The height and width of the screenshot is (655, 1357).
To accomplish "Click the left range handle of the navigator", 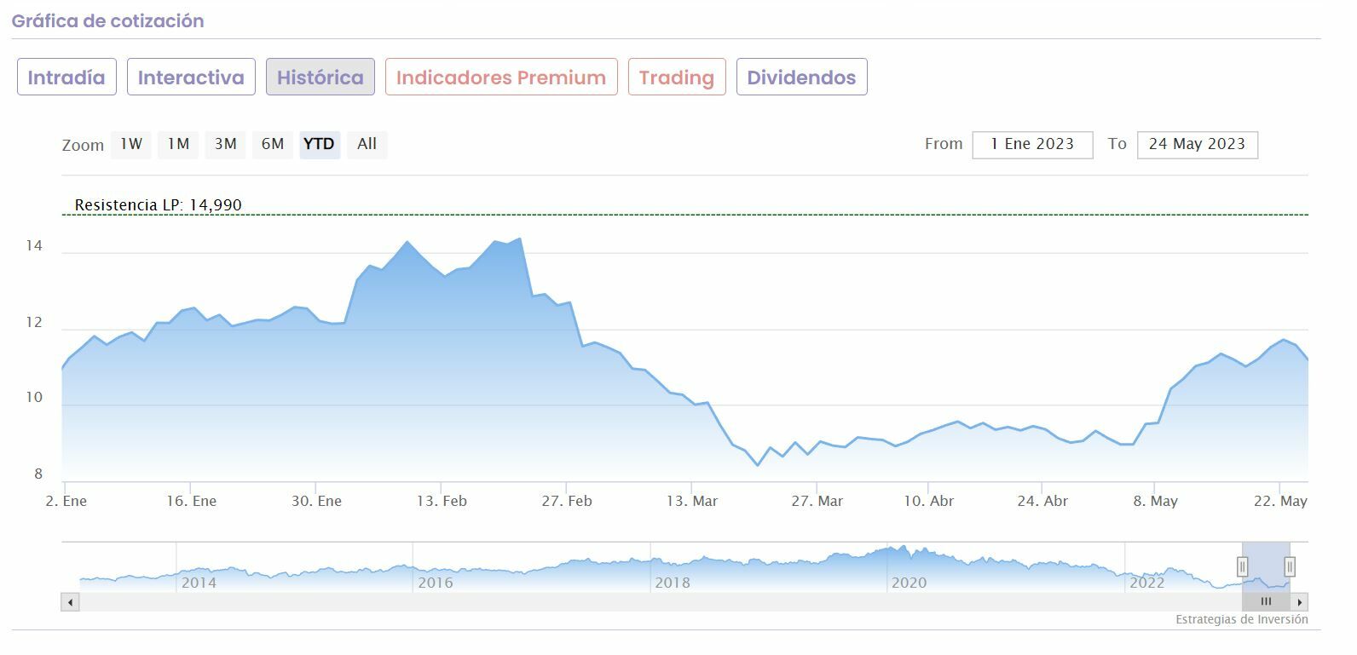I will 1243,566.
